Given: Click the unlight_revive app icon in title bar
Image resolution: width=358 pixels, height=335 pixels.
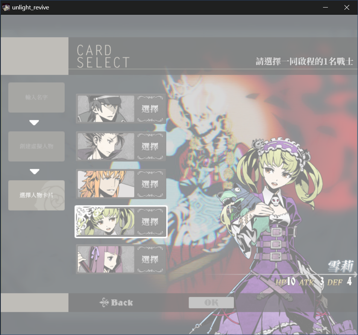Looking at the screenshot, I should tap(6, 7).
